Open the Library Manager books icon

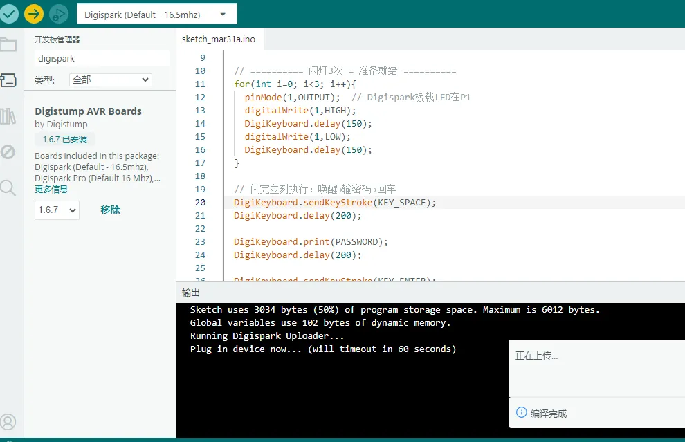(8, 116)
